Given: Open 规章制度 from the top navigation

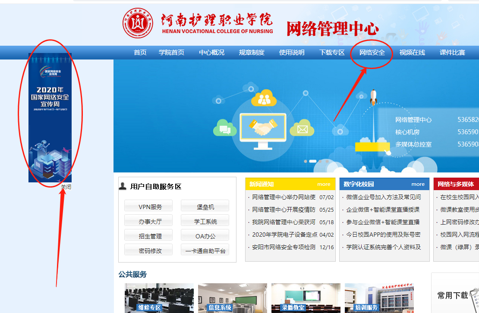Looking at the screenshot, I should click(x=252, y=53).
